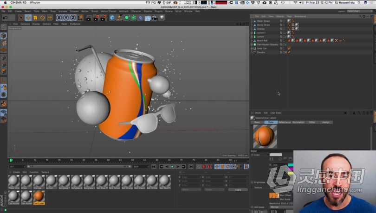
Task: Open the viewport Cameras menu
Action: (25, 24)
